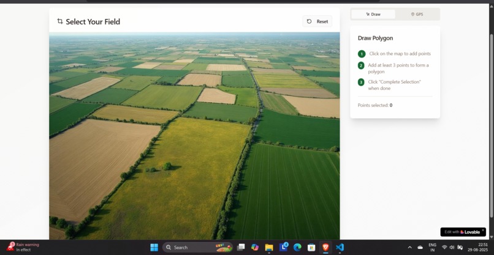The image size is (494, 255).
Task: Click the 'Complete Selection' step text
Action: pyautogui.click(x=395, y=85)
